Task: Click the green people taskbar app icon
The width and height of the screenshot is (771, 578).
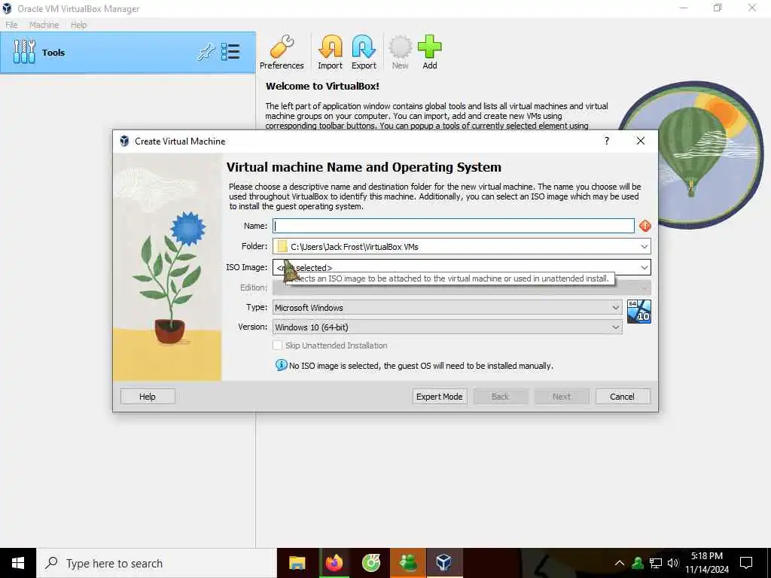Action: click(x=407, y=563)
